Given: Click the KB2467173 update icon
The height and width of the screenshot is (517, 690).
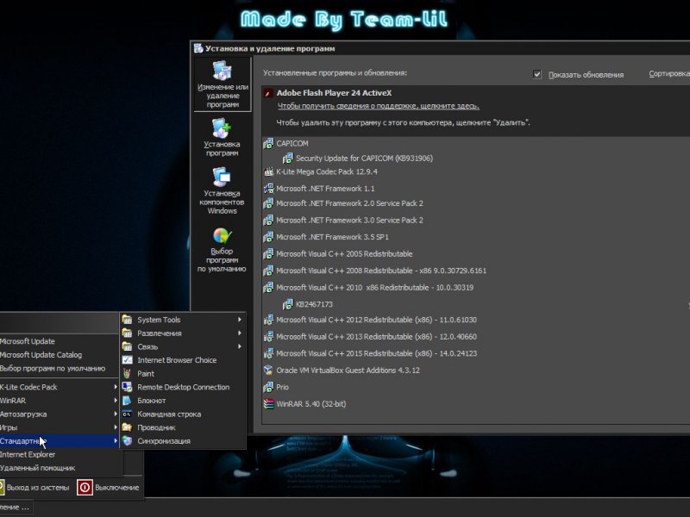Looking at the screenshot, I should tap(287, 304).
